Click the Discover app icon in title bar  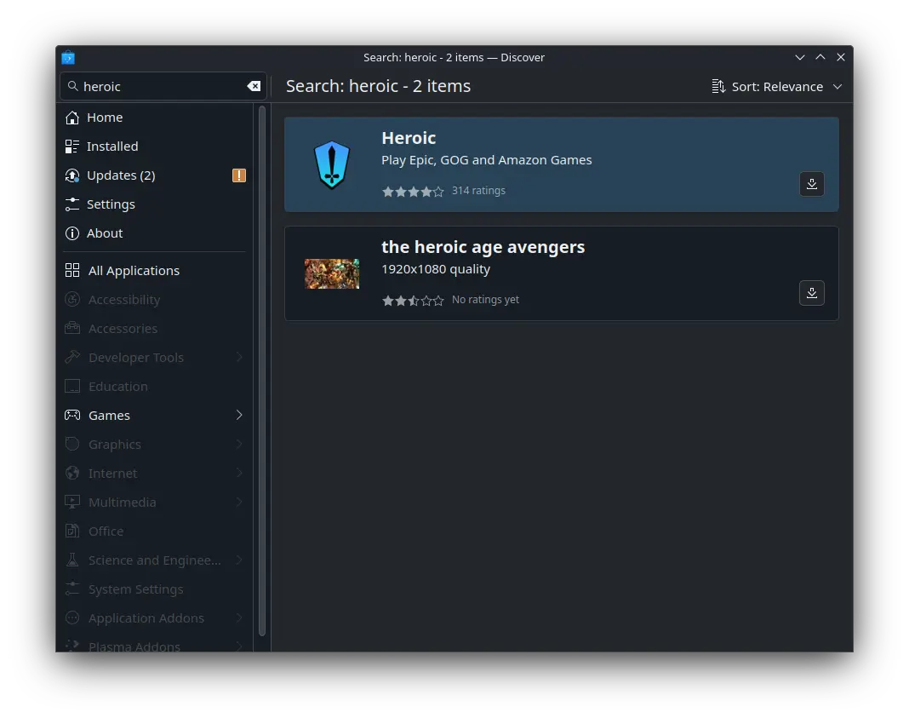[68, 57]
